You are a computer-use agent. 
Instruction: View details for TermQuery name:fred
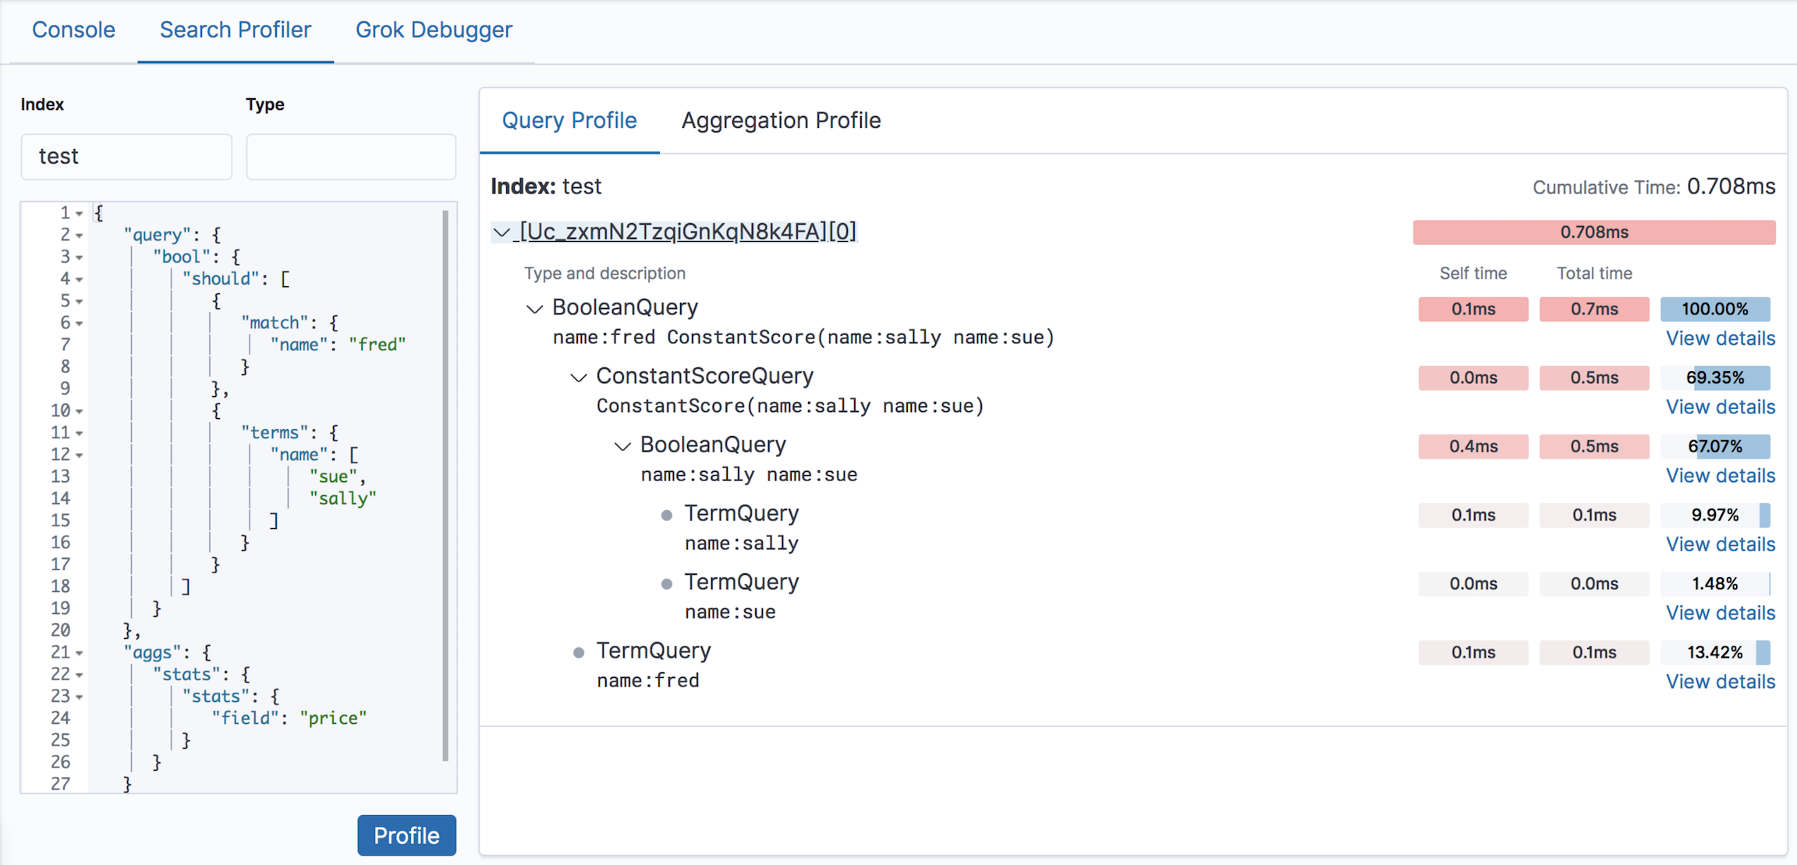1720,681
